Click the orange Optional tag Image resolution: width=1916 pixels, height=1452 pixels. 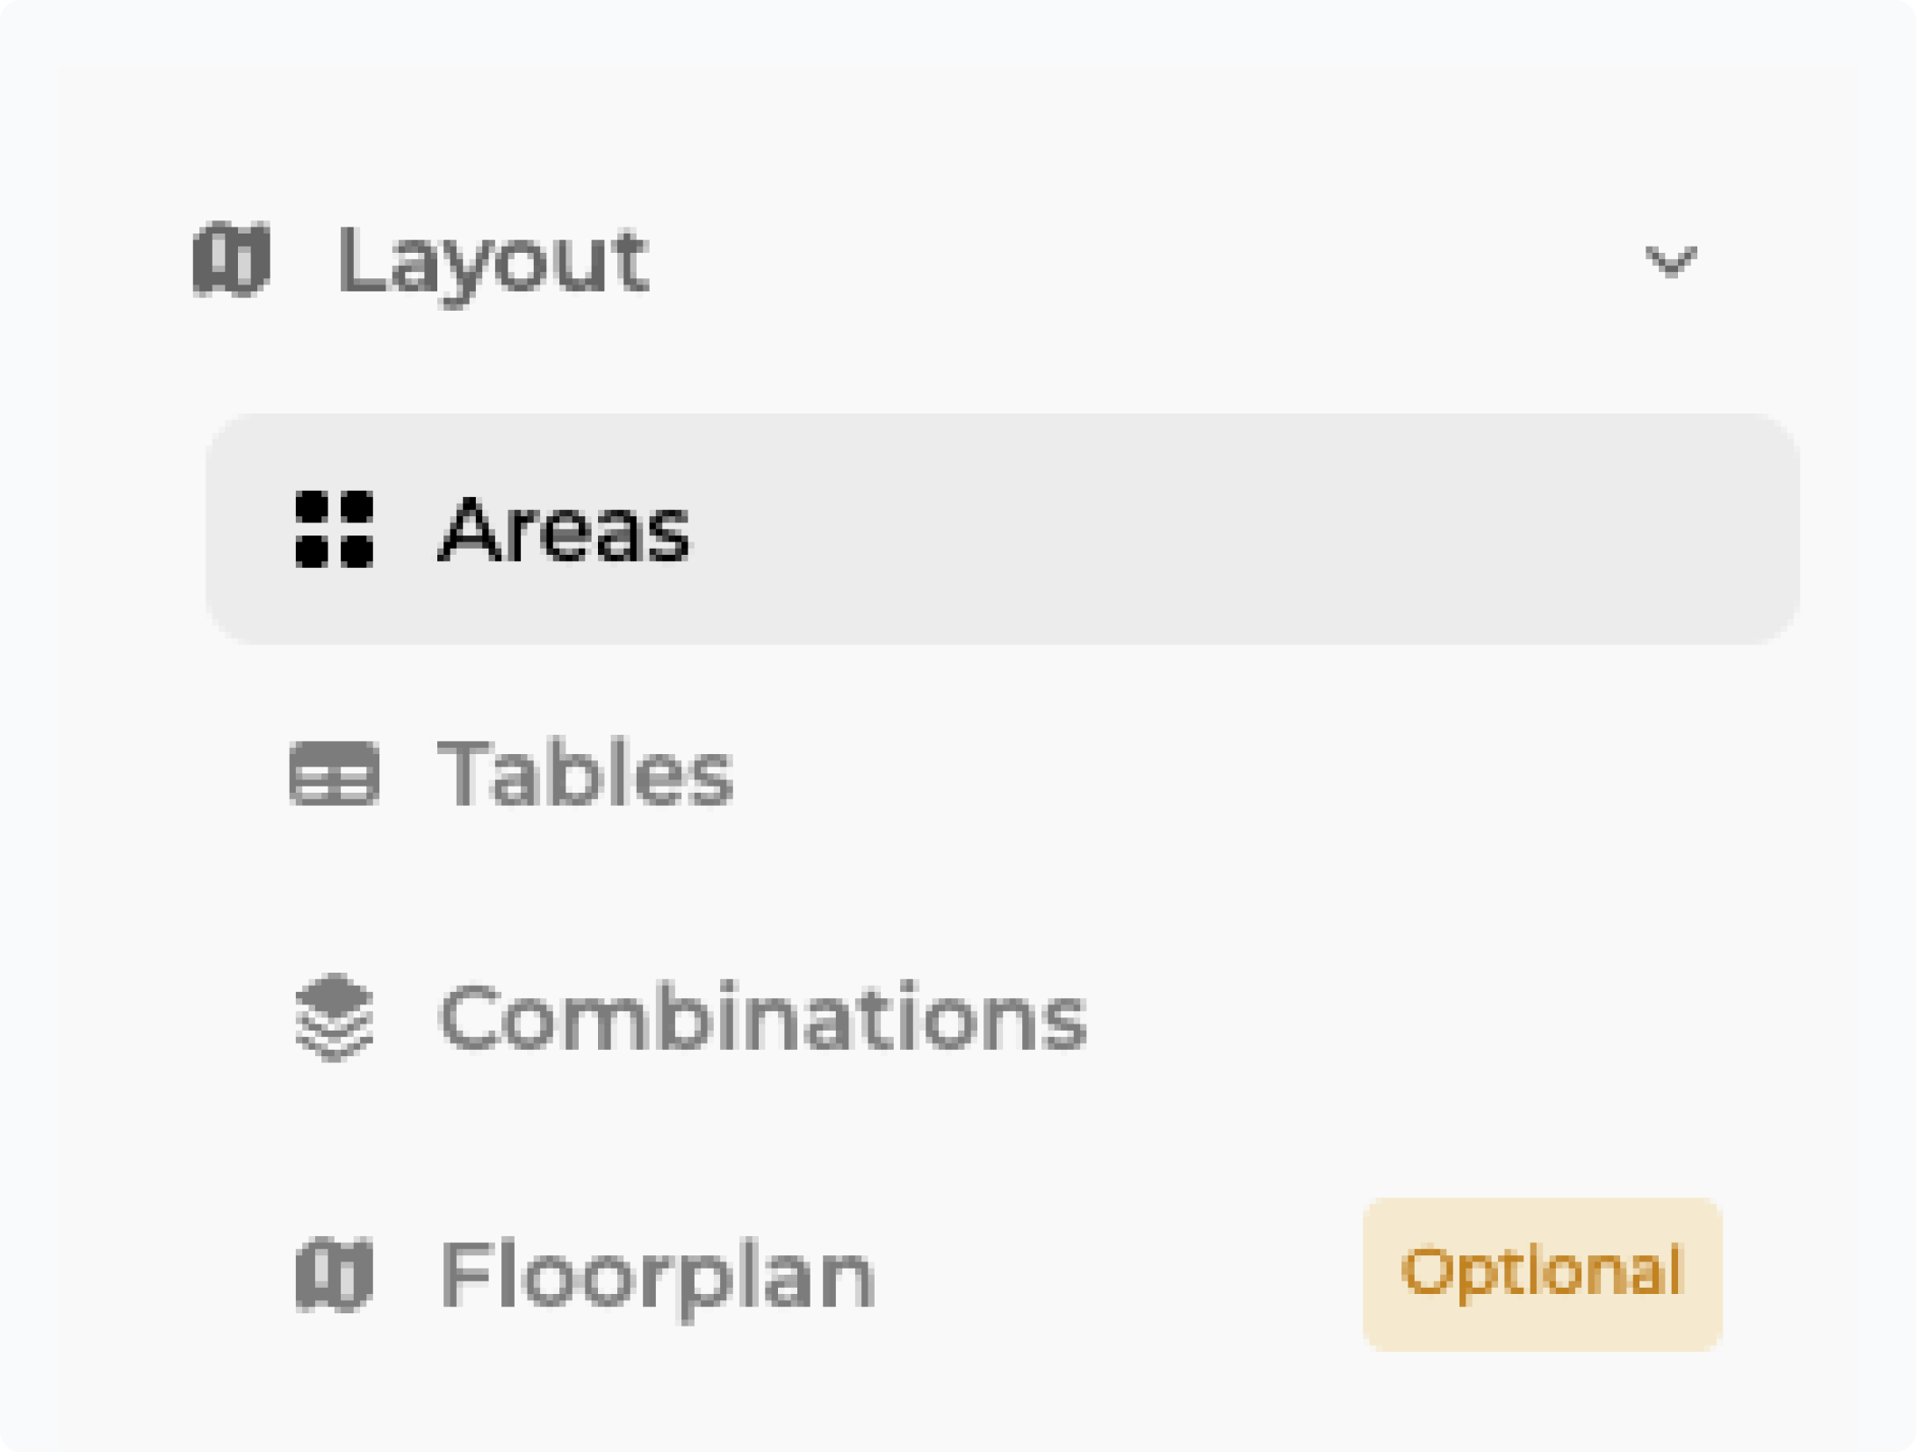[x=1542, y=1273]
